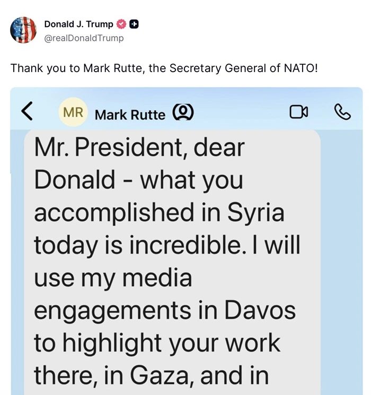Screen dimensions: 371x395
Task: Click the grey message bubble from Mark Rutte
Action: 172,265
